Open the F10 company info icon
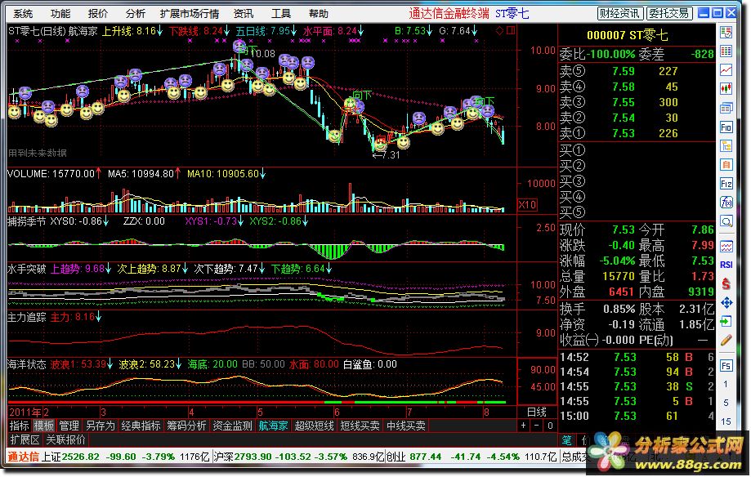This screenshot has width=751, height=477. (x=726, y=127)
